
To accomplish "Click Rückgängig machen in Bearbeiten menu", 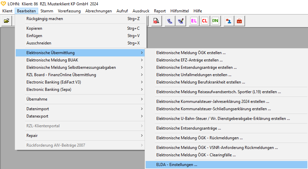I will (45, 19).
